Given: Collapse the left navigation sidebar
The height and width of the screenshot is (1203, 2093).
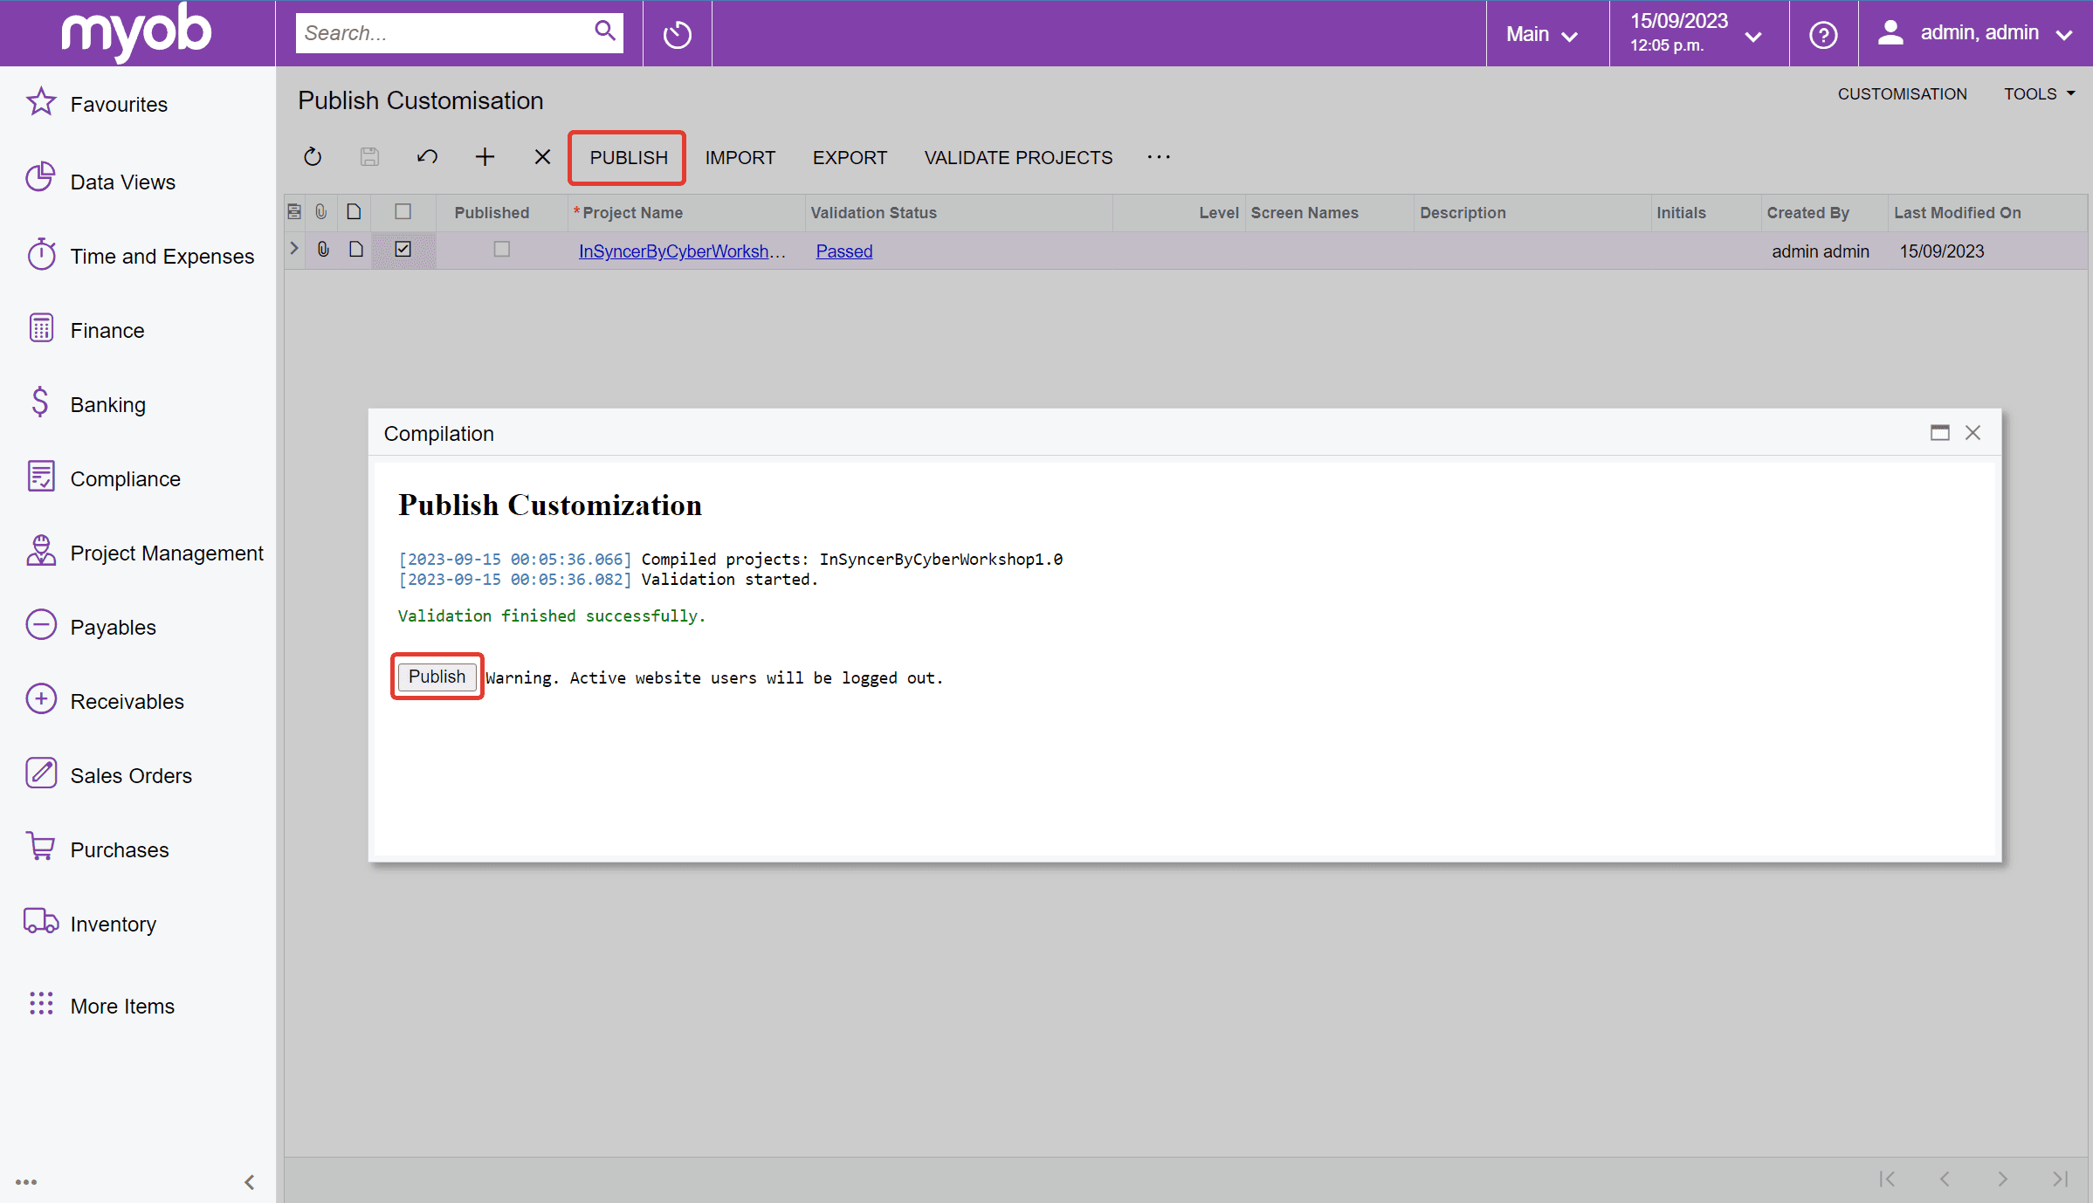Looking at the screenshot, I should (249, 1182).
